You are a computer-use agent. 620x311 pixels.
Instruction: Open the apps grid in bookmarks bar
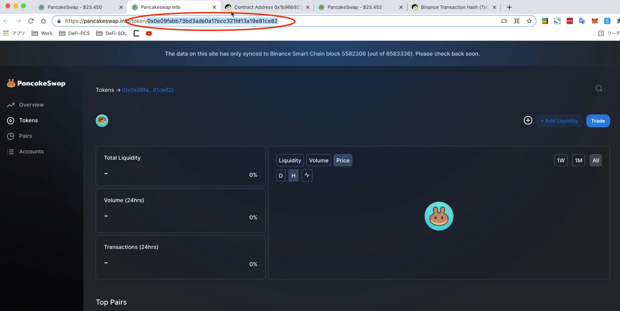(x=6, y=33)
